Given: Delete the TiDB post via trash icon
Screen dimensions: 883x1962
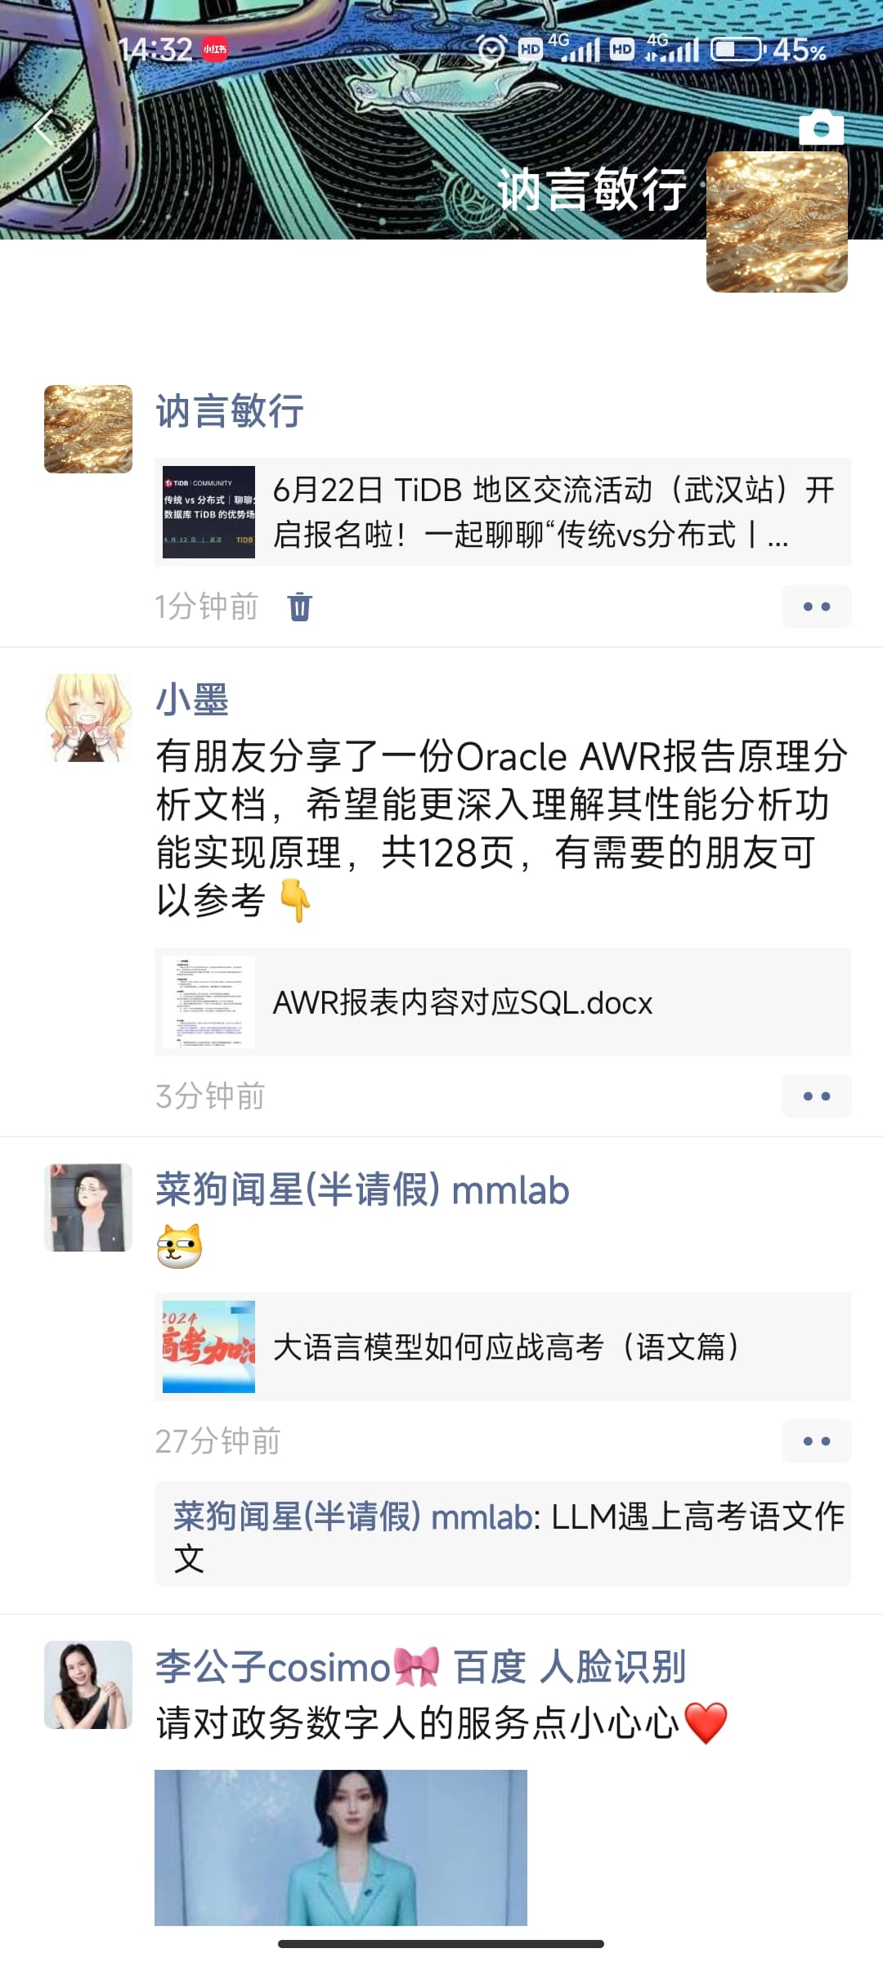Looking at the screenshot, I should point(299,607).
